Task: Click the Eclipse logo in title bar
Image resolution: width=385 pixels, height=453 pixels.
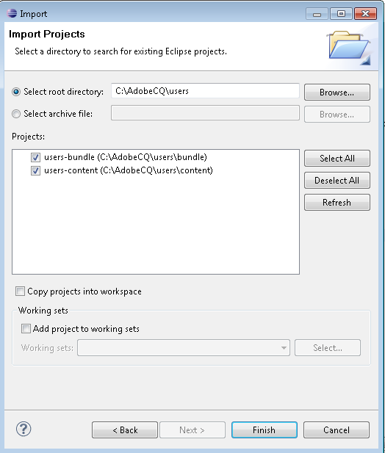Action: pyautogui.click(x=12, y=13)
